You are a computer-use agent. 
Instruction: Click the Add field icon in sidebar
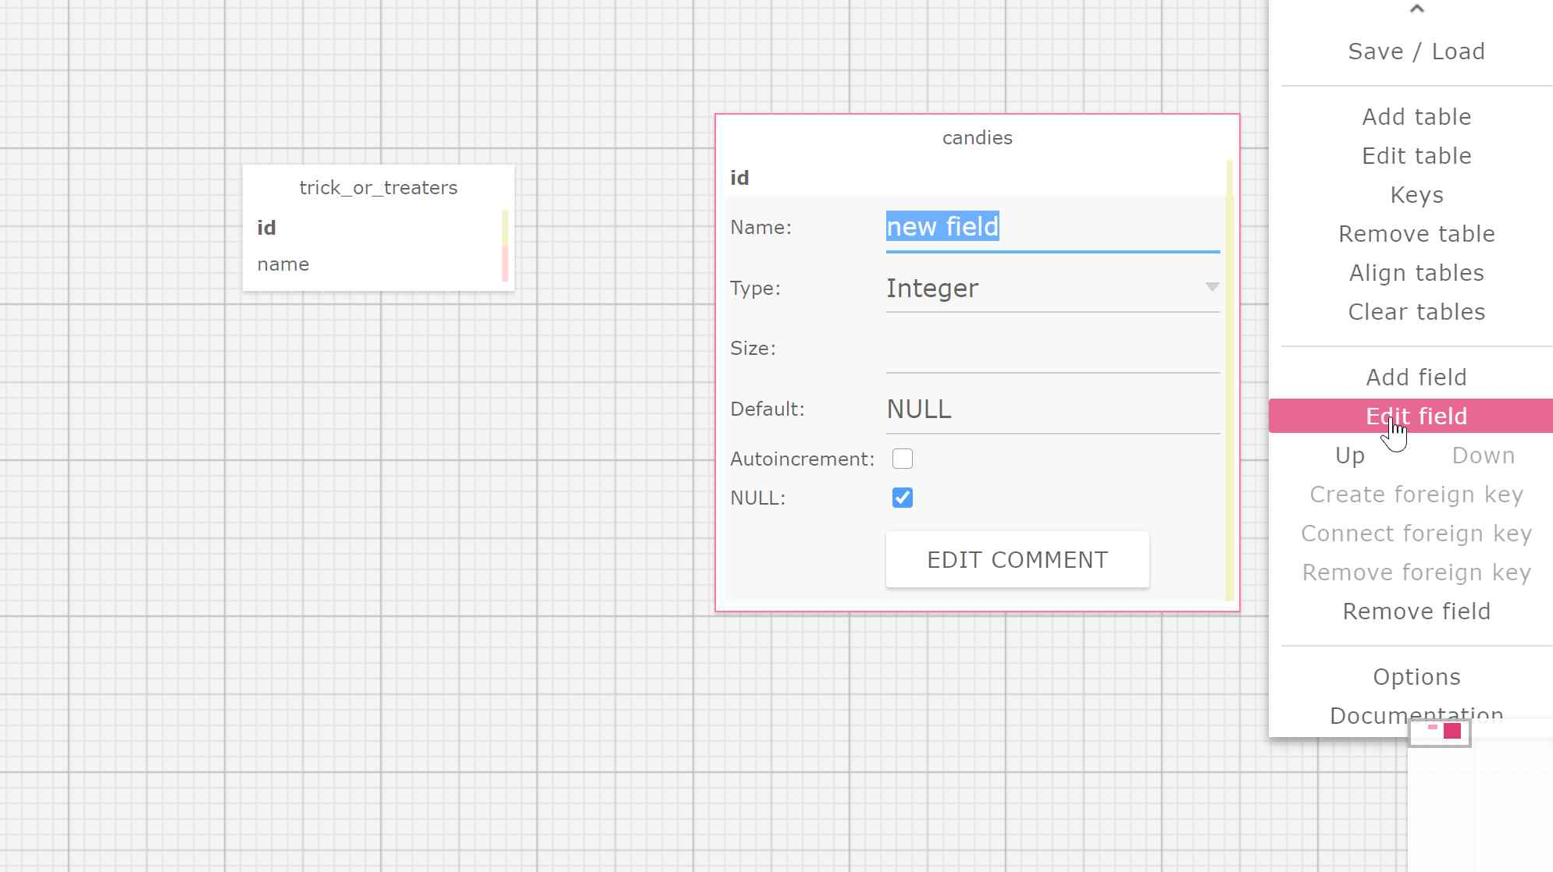click(x=1416, y=378)
